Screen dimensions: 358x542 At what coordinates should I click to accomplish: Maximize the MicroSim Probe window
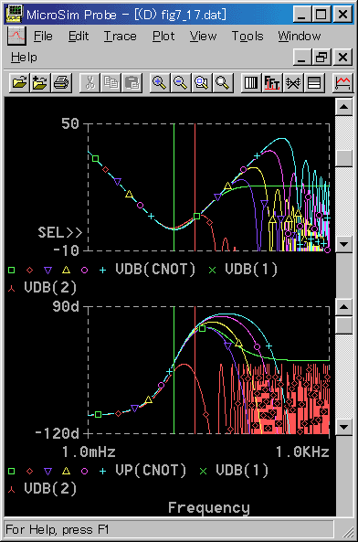321,15
